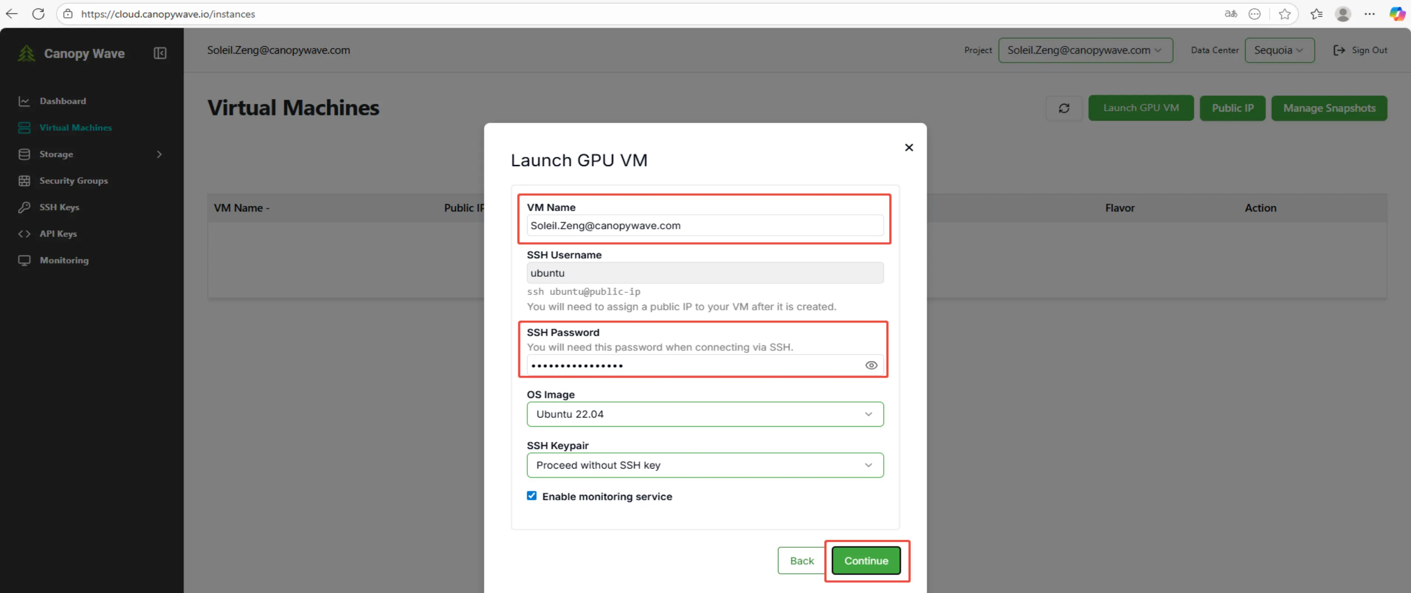Show the SSH password with eye icon
Image resolution: width=1411 pixels, height=593 pixels.
coord(871,365)
